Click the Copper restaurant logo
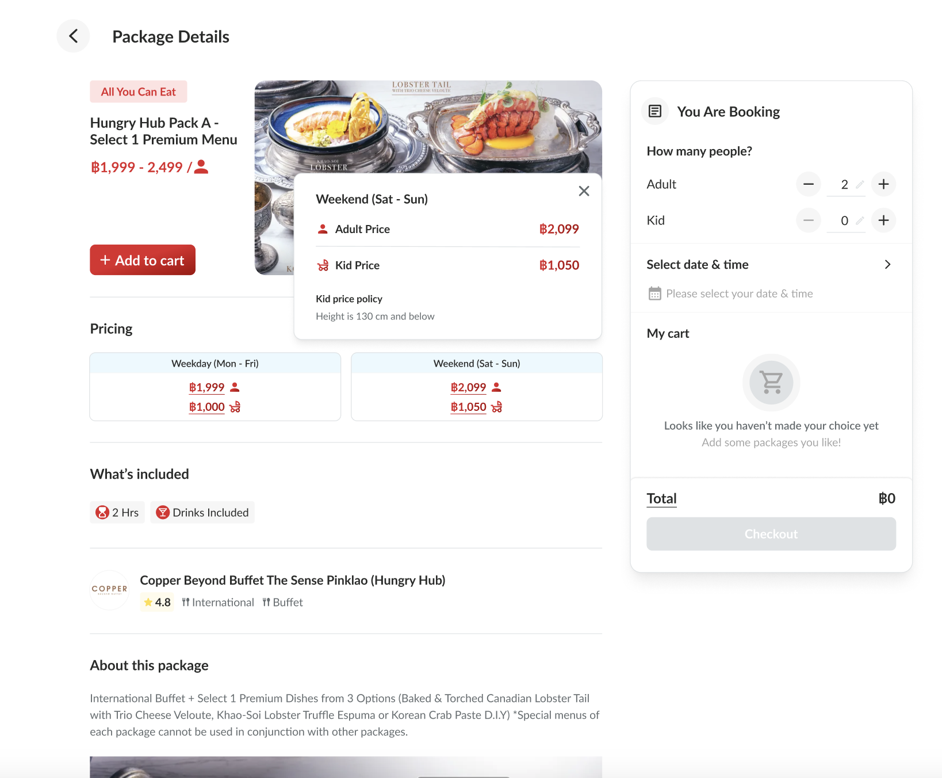 tap(109, 590)
